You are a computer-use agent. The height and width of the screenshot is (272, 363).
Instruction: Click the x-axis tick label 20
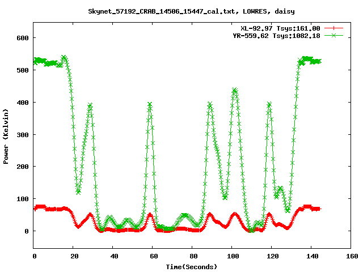tap(74, 256)
